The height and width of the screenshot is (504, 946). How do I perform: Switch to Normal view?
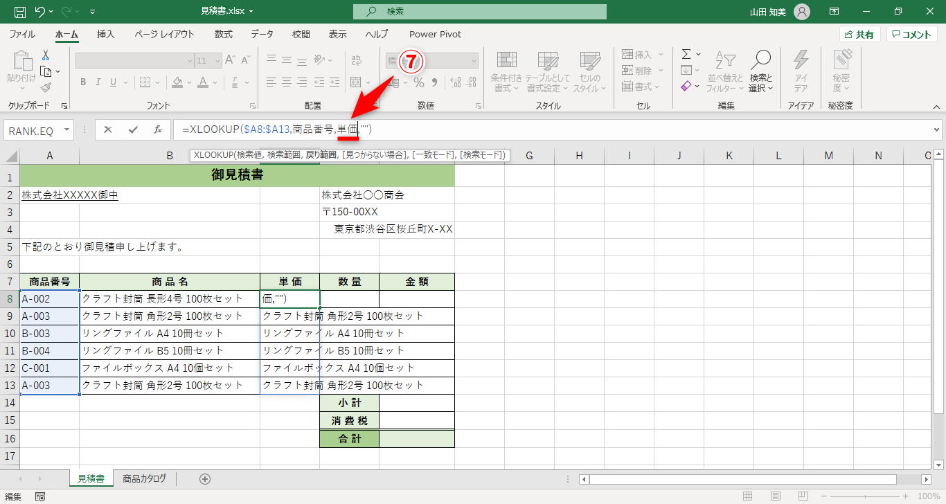(x=748, y=496)
